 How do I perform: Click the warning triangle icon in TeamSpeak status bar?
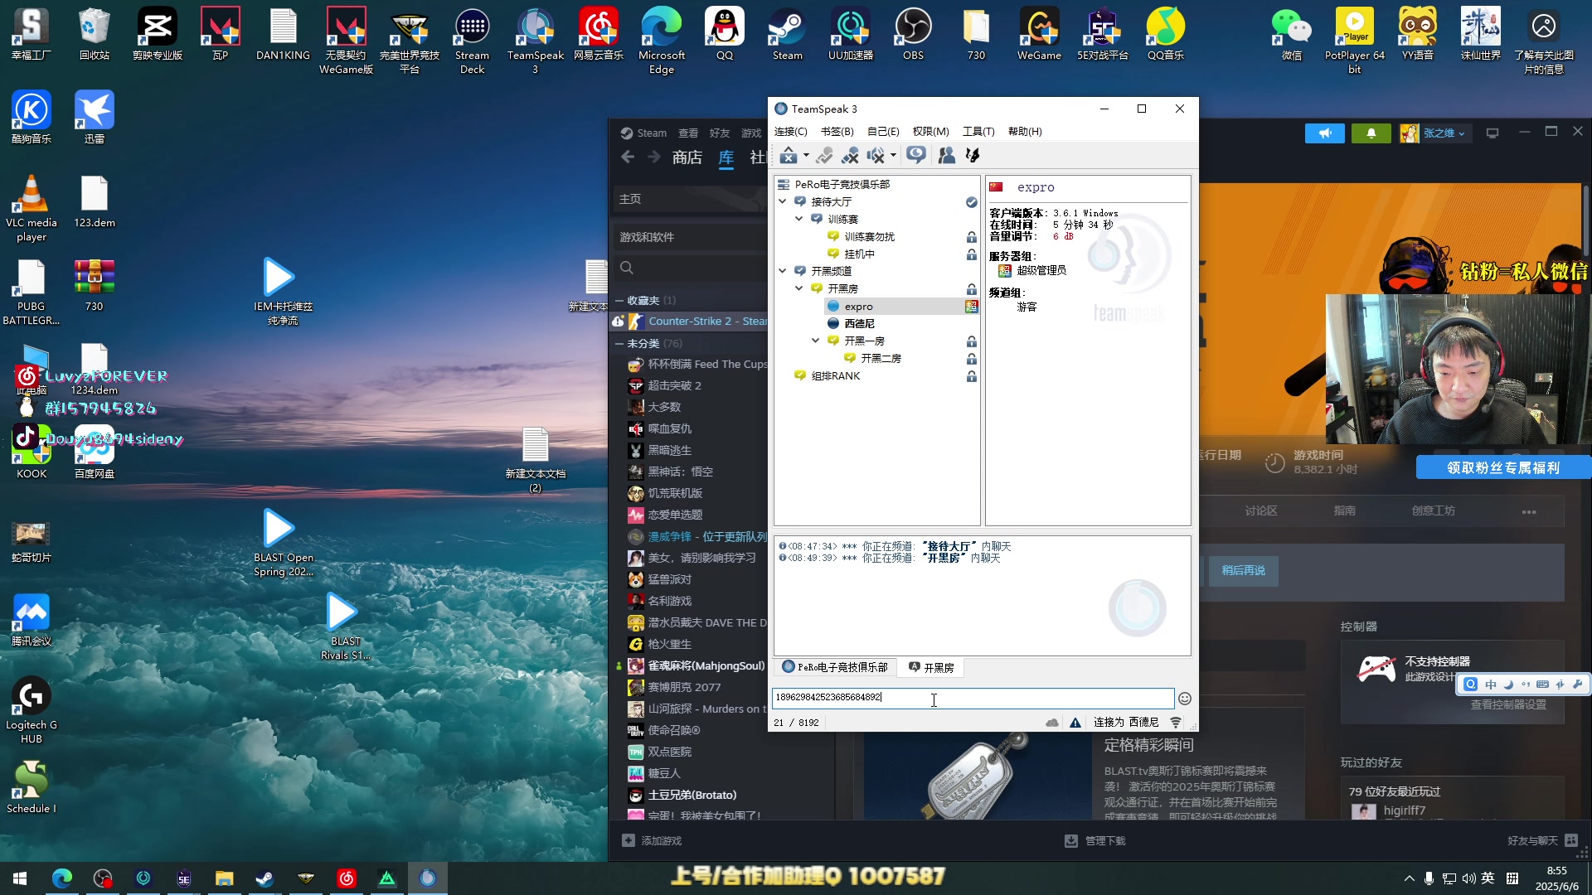click(1075, 723)
